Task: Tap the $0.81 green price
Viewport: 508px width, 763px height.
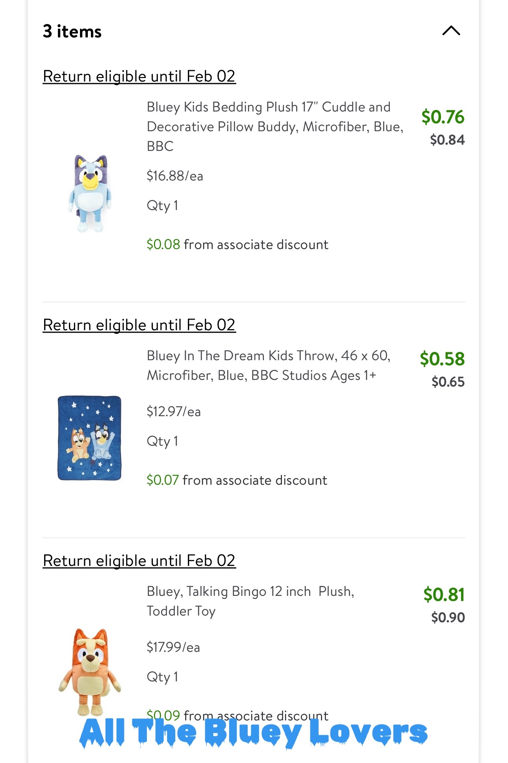Action: (444, 594)
